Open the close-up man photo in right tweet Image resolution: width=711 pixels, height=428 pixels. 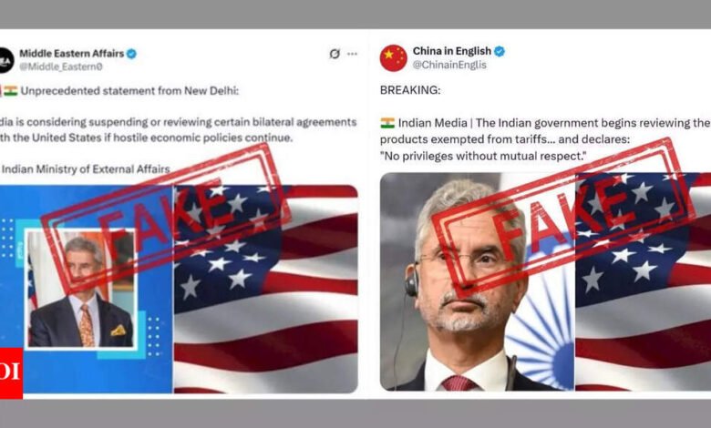tap(478, 281)
